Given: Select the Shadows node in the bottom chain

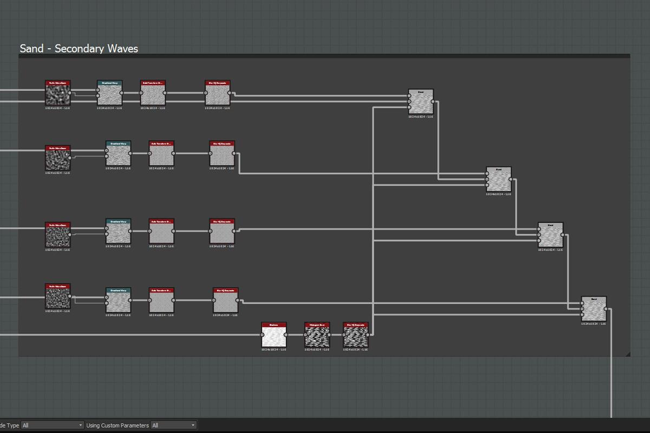Looking at the screenshot, I should tap(274, 335).
